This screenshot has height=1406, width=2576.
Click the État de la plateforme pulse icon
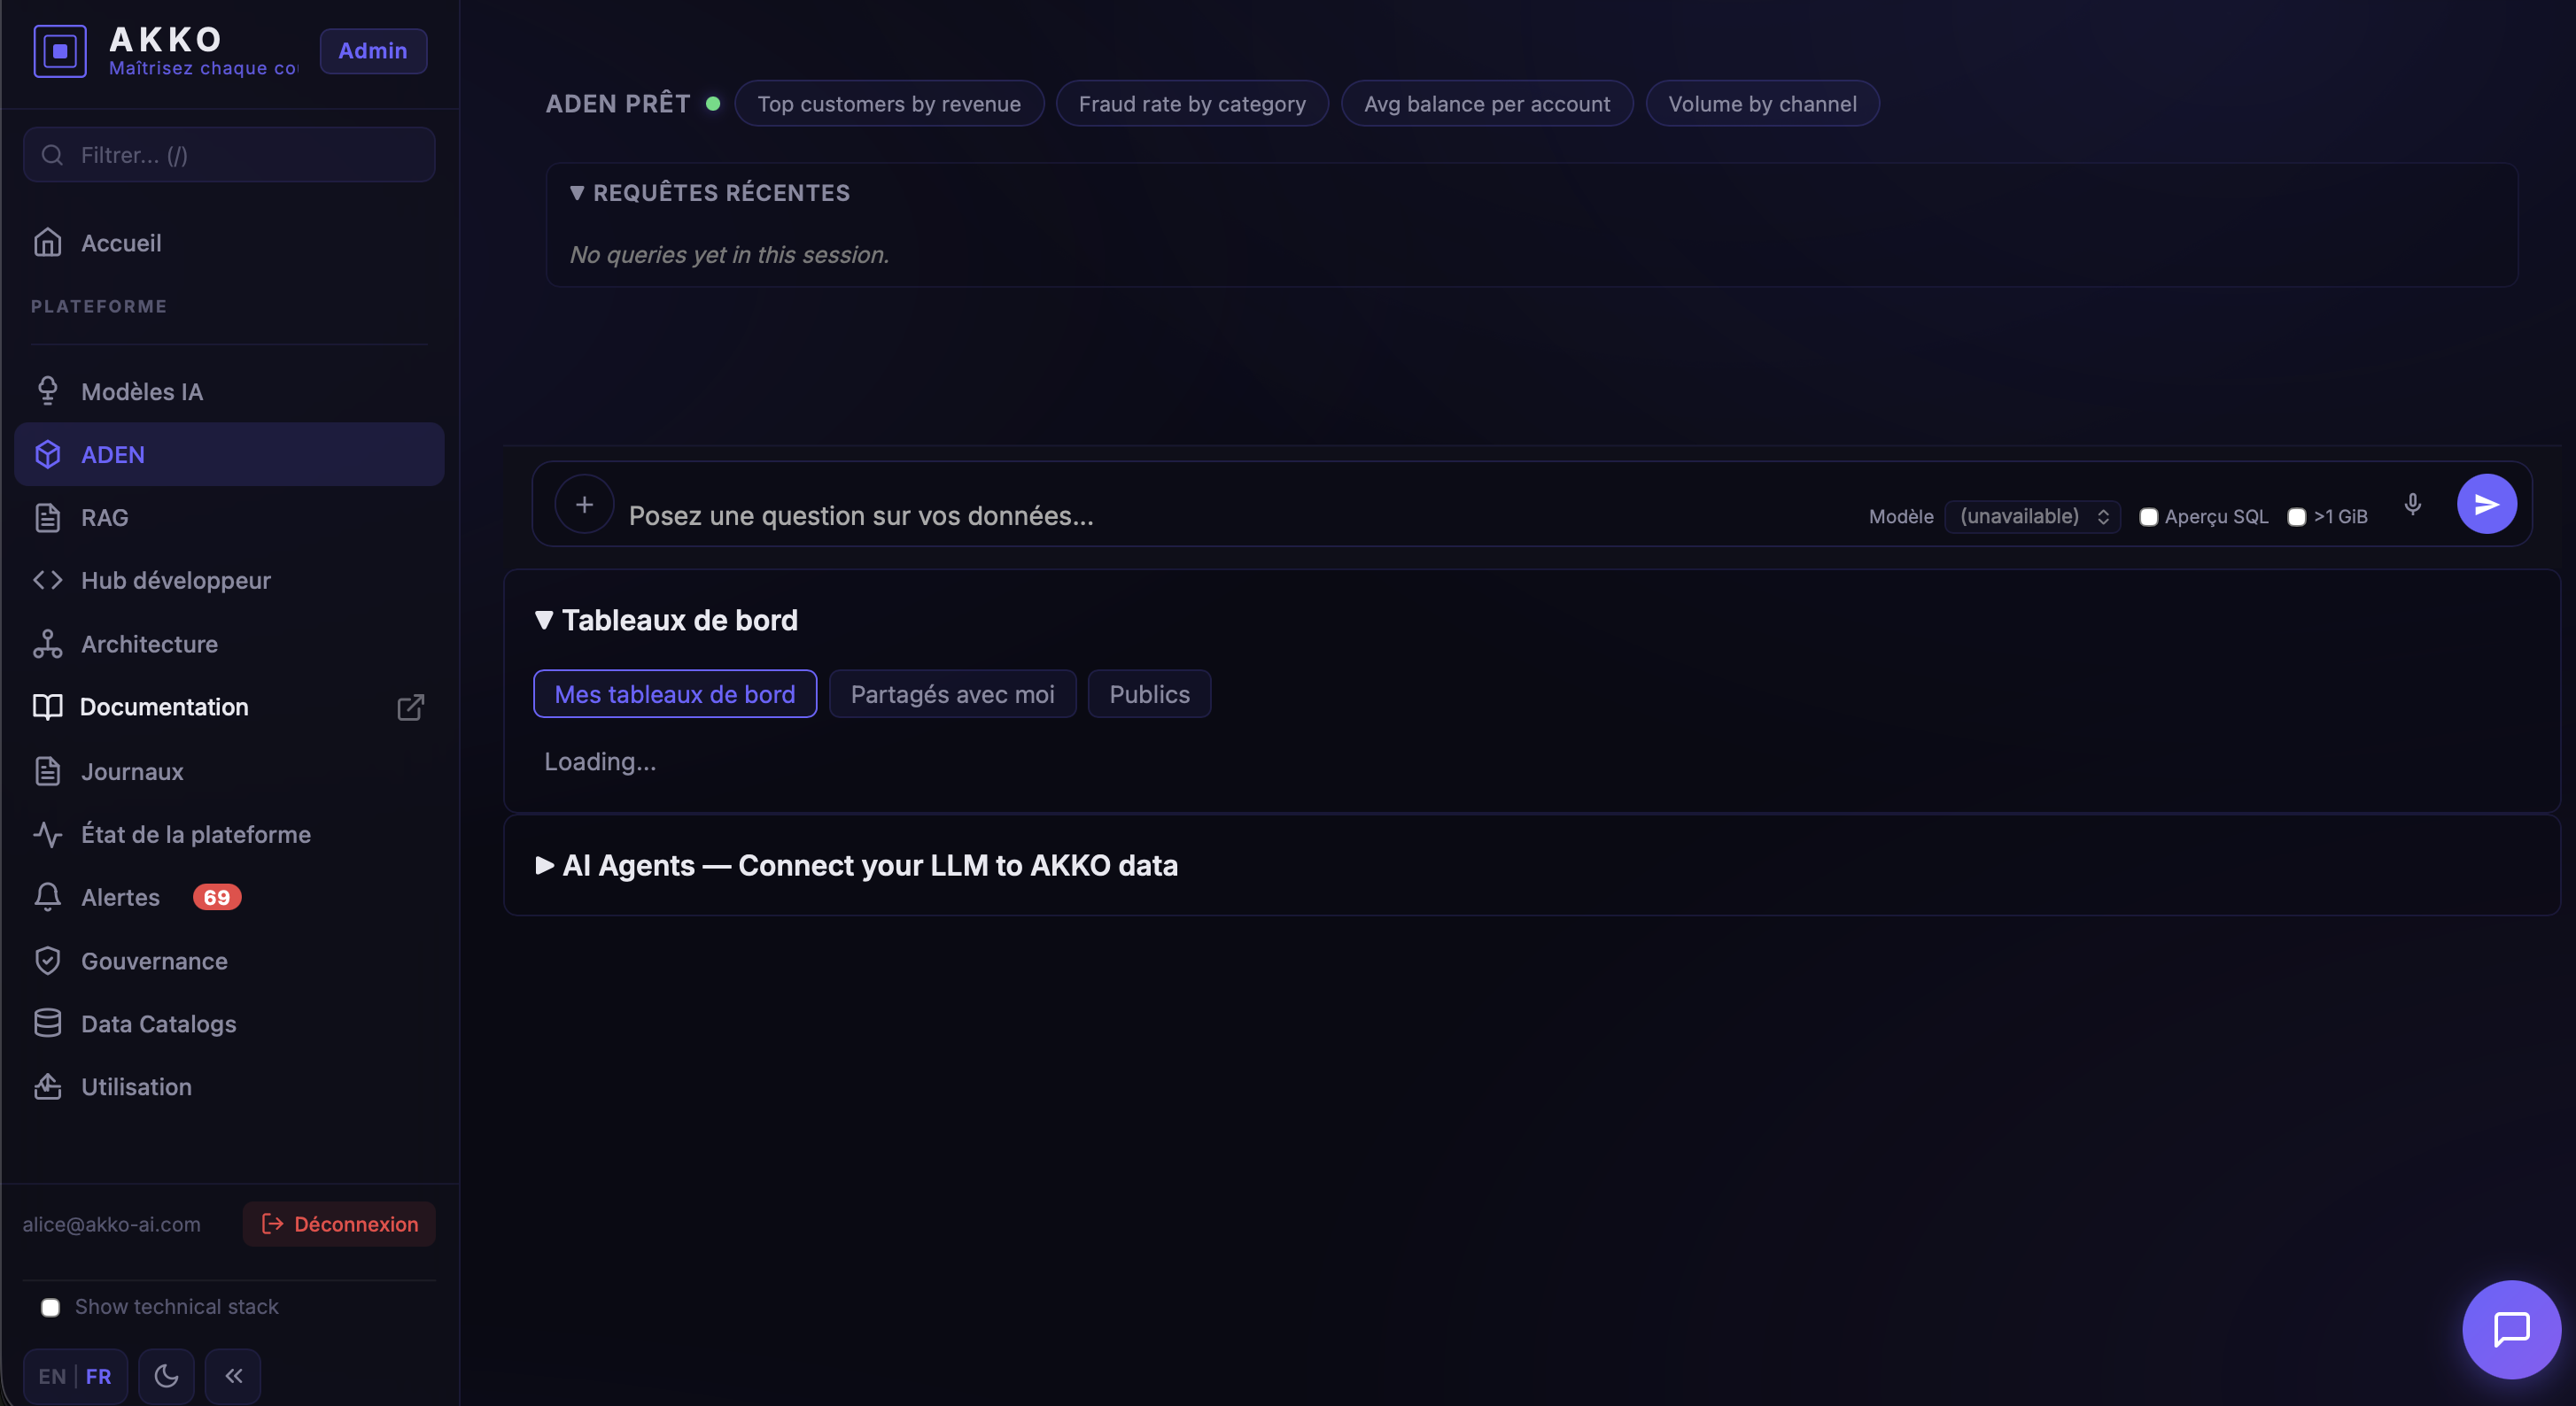47,834
